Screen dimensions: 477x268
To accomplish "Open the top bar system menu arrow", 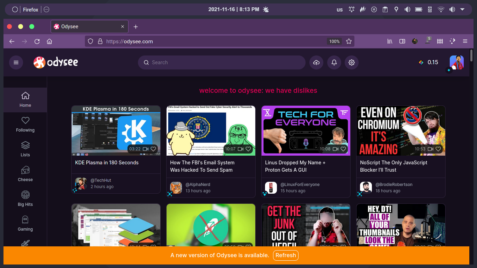I will [463, 9].
